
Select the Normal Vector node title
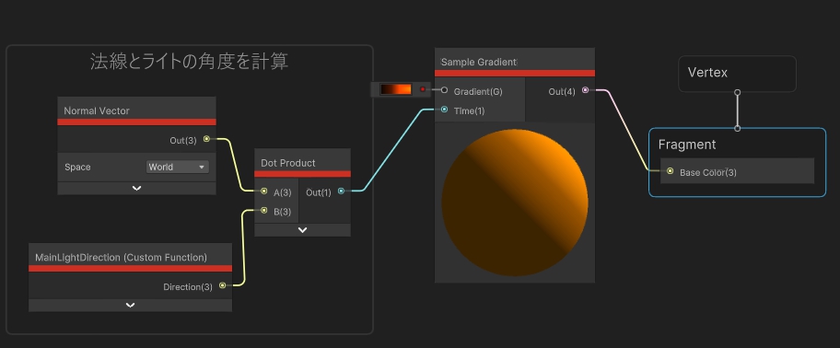(x=97, y=110)
